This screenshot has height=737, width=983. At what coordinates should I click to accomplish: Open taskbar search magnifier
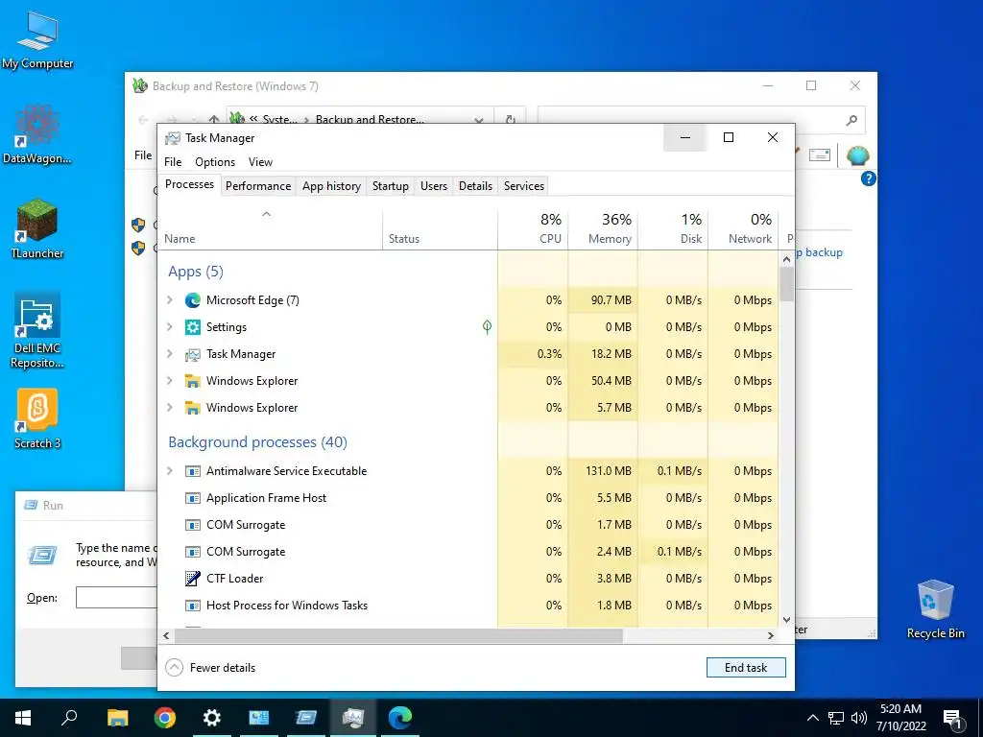tap(69, 718)
